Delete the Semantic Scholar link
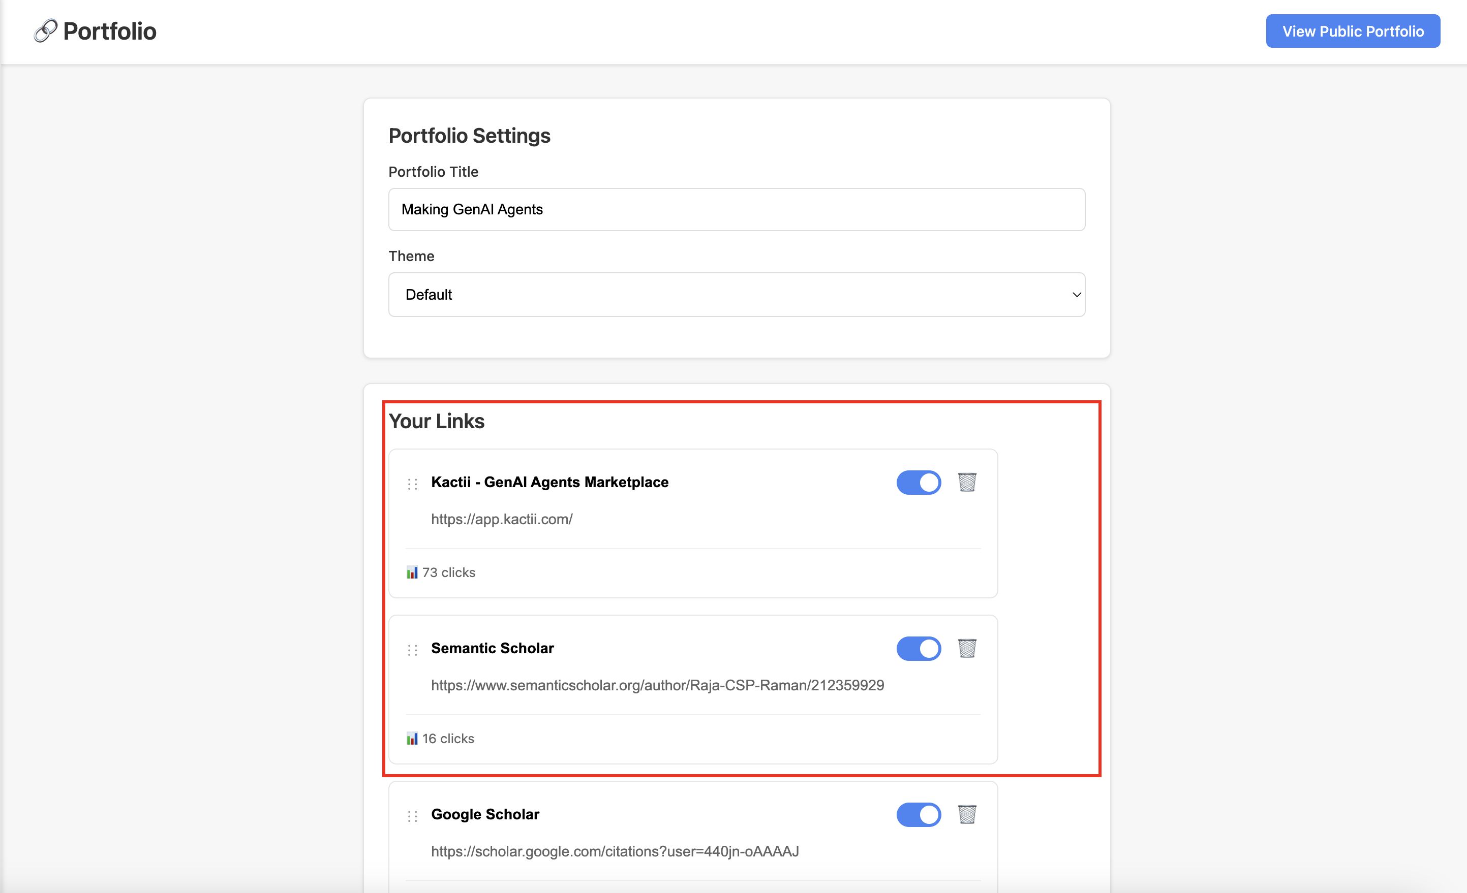Screen dimensions: 1467x893 tap(967, 648)
